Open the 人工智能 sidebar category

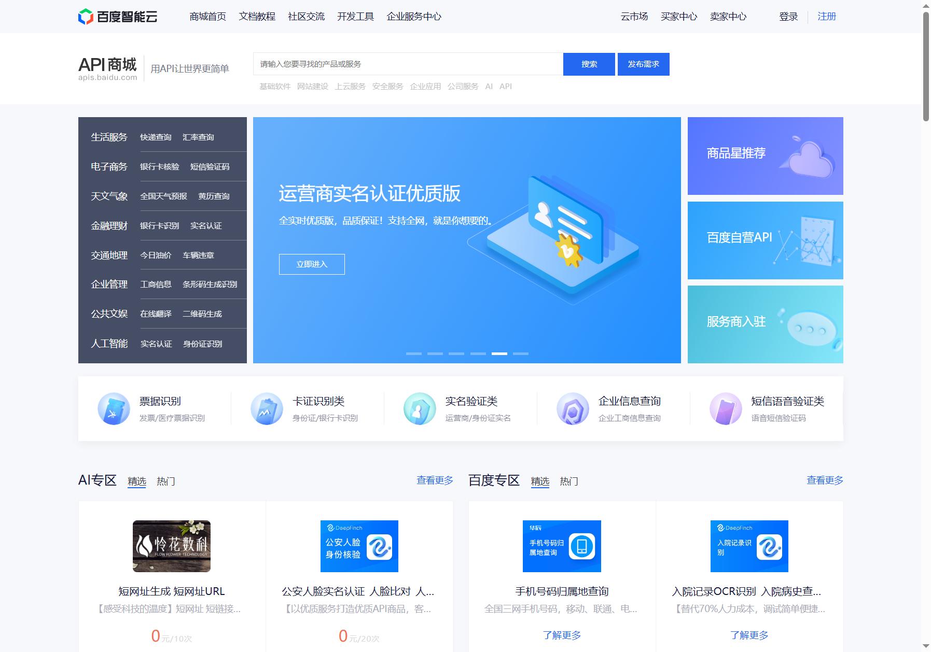click(109, 344)
